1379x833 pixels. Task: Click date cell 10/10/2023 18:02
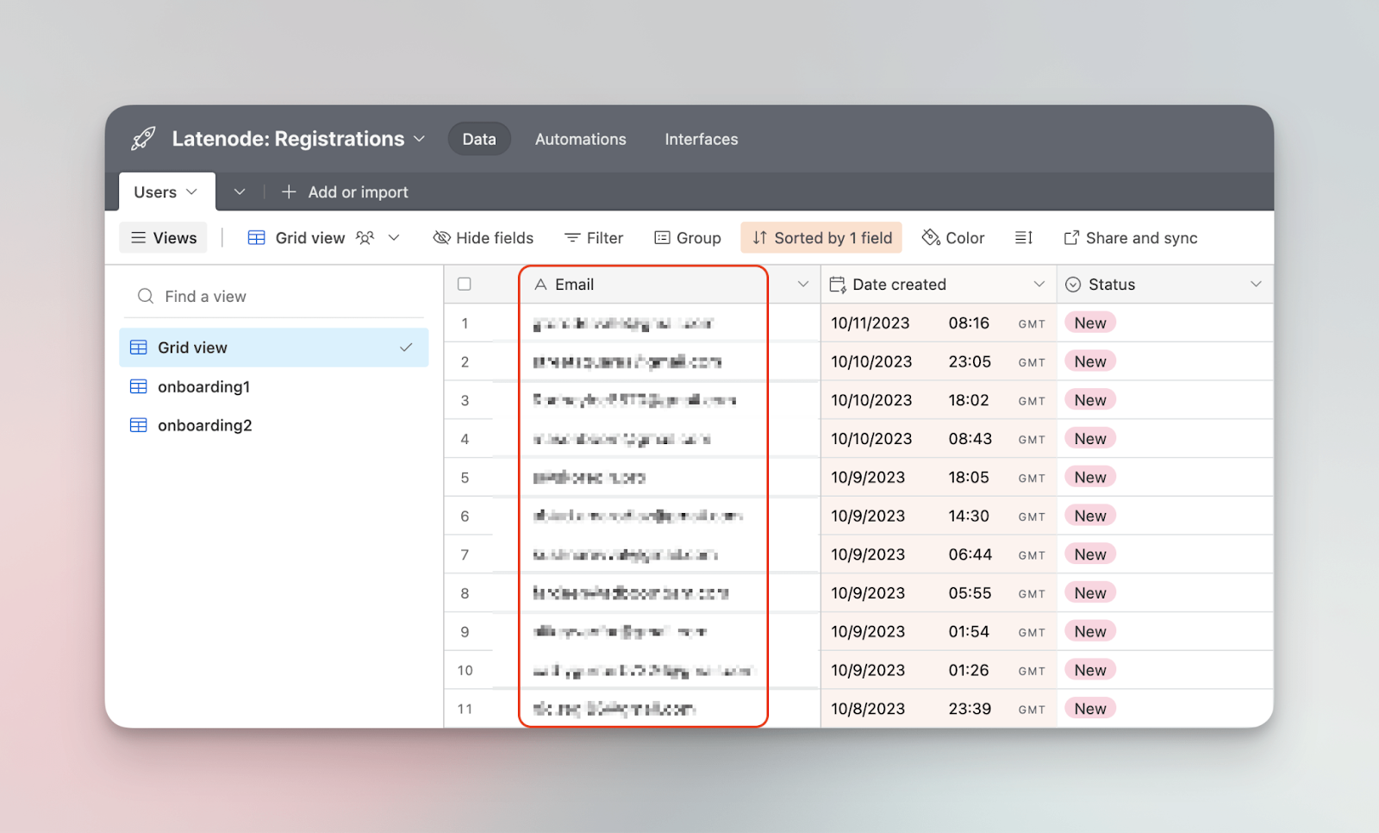pos(939,400)
